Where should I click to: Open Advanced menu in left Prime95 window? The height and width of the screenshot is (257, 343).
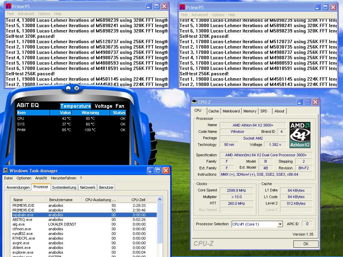[x=26, y=14]
